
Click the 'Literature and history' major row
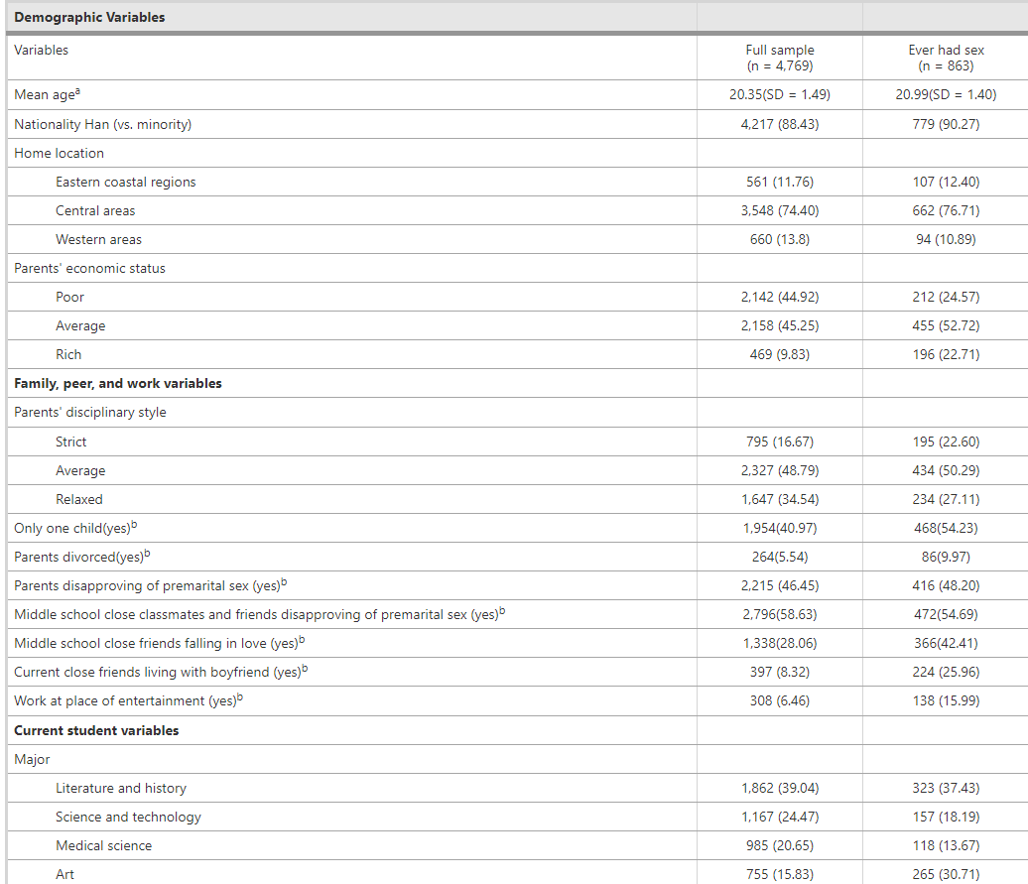tap(121, 788)
